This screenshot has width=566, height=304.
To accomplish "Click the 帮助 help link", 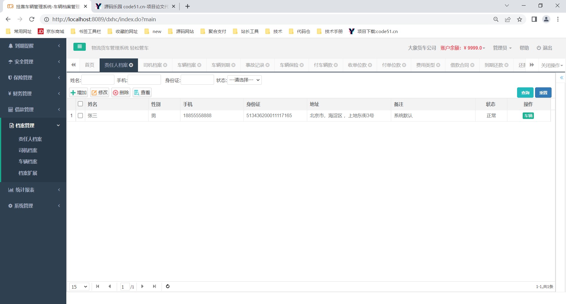I will [524, 48].
